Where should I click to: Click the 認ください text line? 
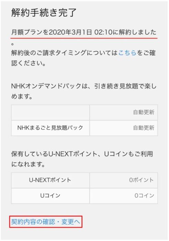coord(29,63)
